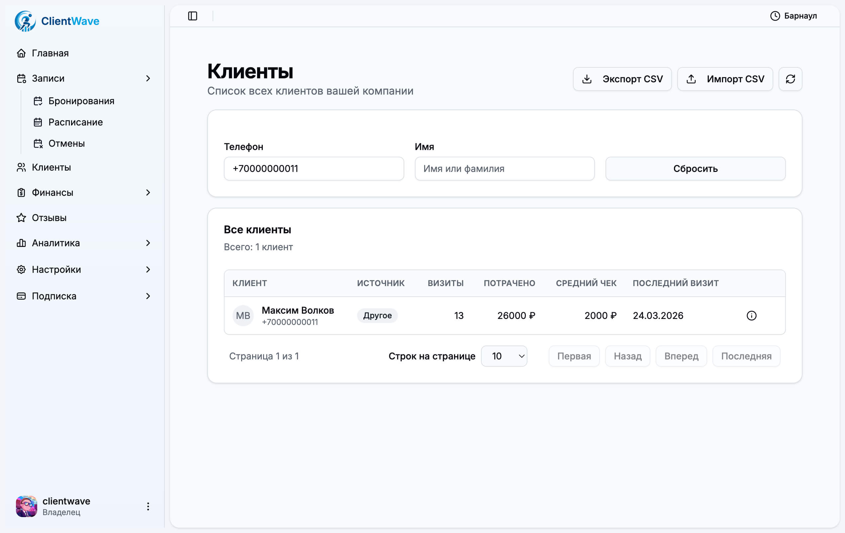Open Отзывы via the star icon
Screen dimensions: 845x533
[x=21, y=217]
